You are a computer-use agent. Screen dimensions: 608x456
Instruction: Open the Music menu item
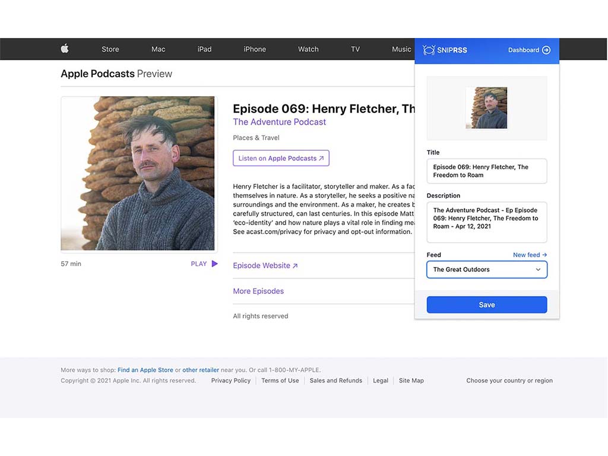pos(401,49)
